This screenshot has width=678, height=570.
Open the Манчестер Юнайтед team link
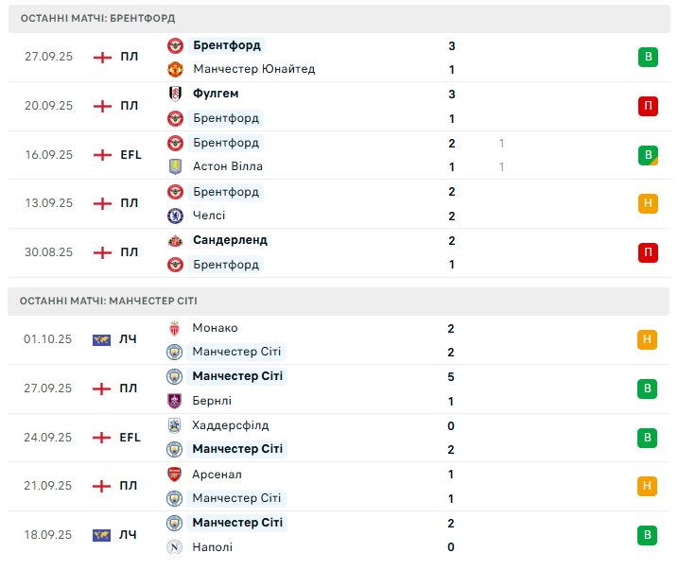(253, 69)
